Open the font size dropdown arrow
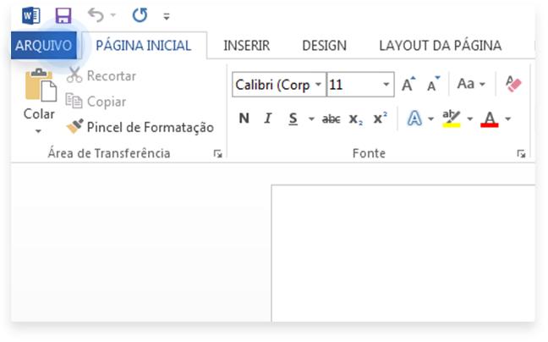The width and height of the screenshot is (548, 342). (x=386, y=85)
